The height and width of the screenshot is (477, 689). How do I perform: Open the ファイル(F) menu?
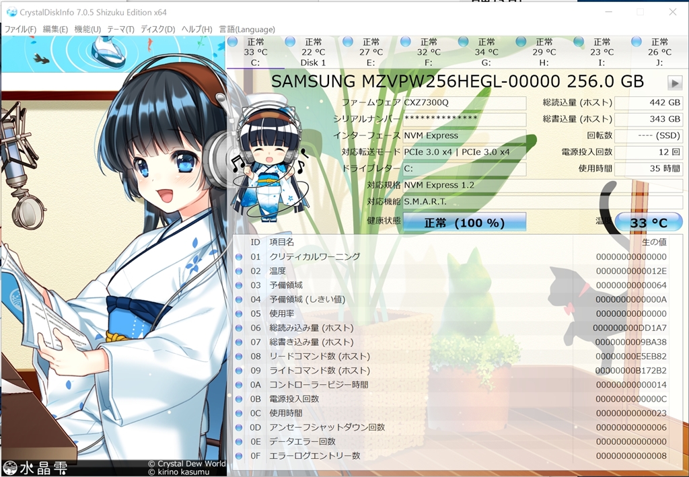pyautogui.click(x=20, y=30)
